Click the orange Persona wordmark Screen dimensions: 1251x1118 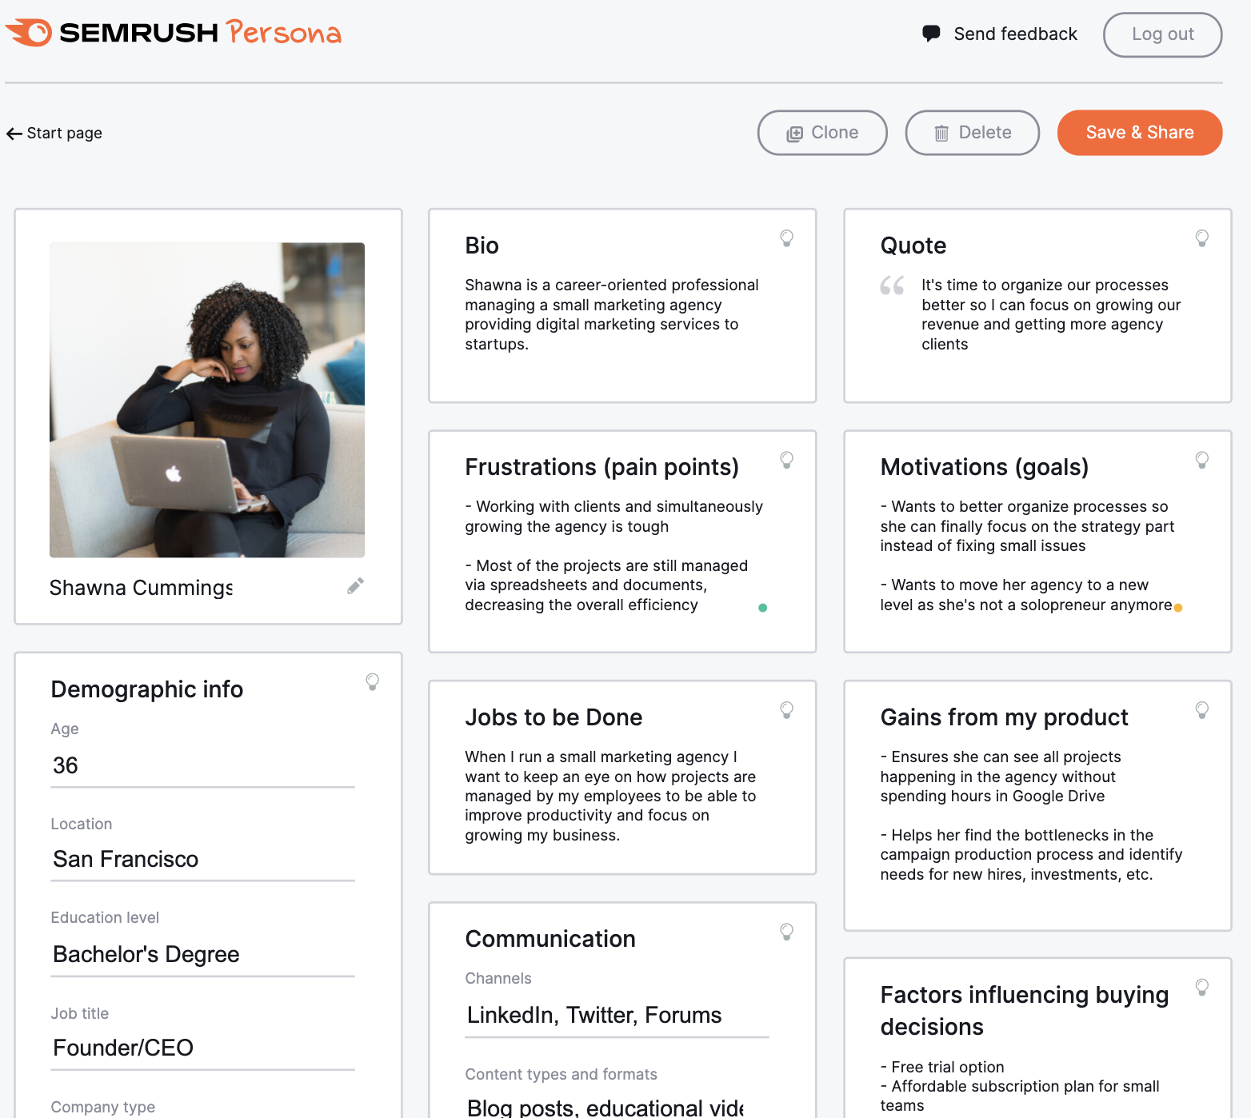pos(284,33)
